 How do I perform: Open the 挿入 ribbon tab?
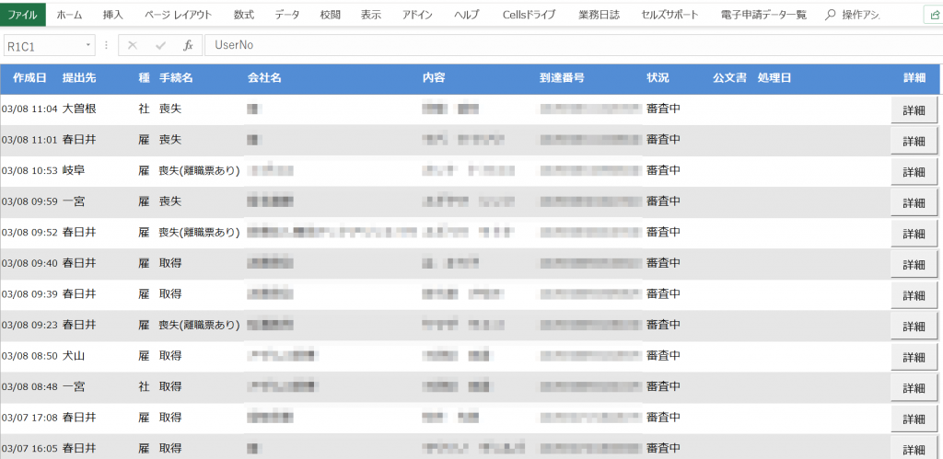coord(113,15)
